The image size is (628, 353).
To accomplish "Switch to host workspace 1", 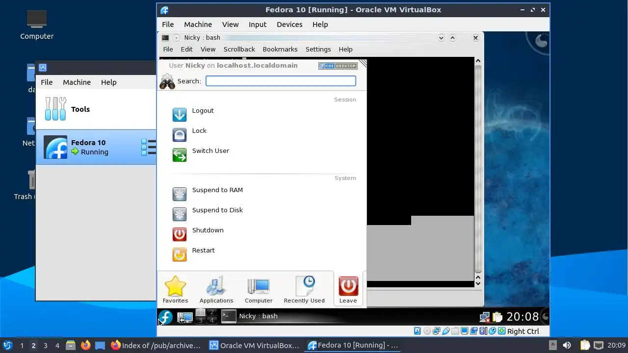I will (22, 345).
